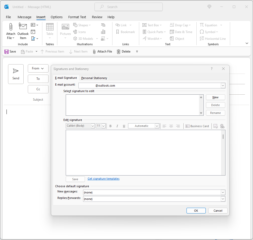The width and height of the screenshot is (253, 240).
Task: Click the insert picture icon in signature toolbar
Action: click(215, 126)
